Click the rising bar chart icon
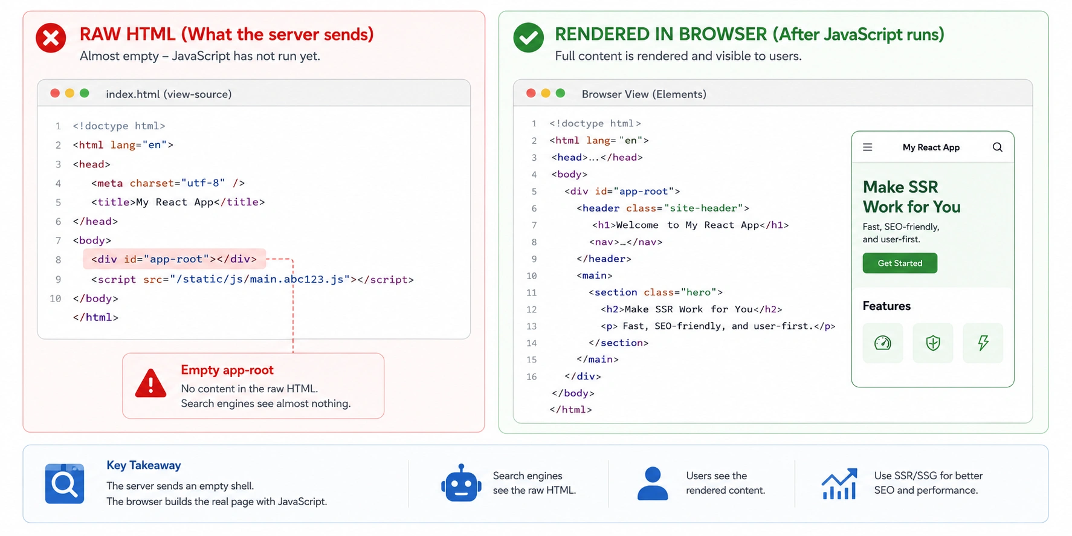The width and height of the screenshot is (1072, 536). [839, 483]
